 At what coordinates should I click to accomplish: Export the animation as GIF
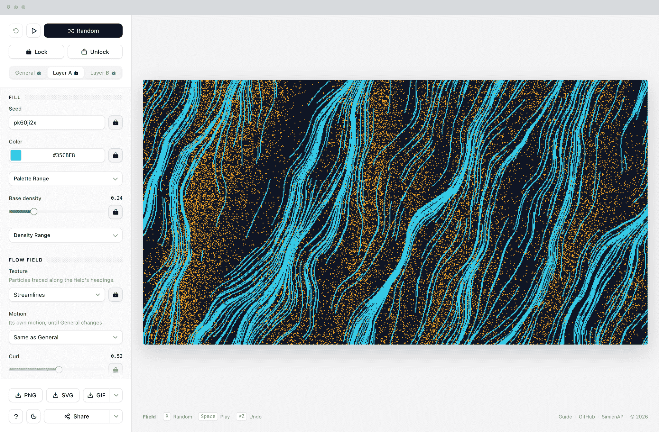(x=96, y=395)
